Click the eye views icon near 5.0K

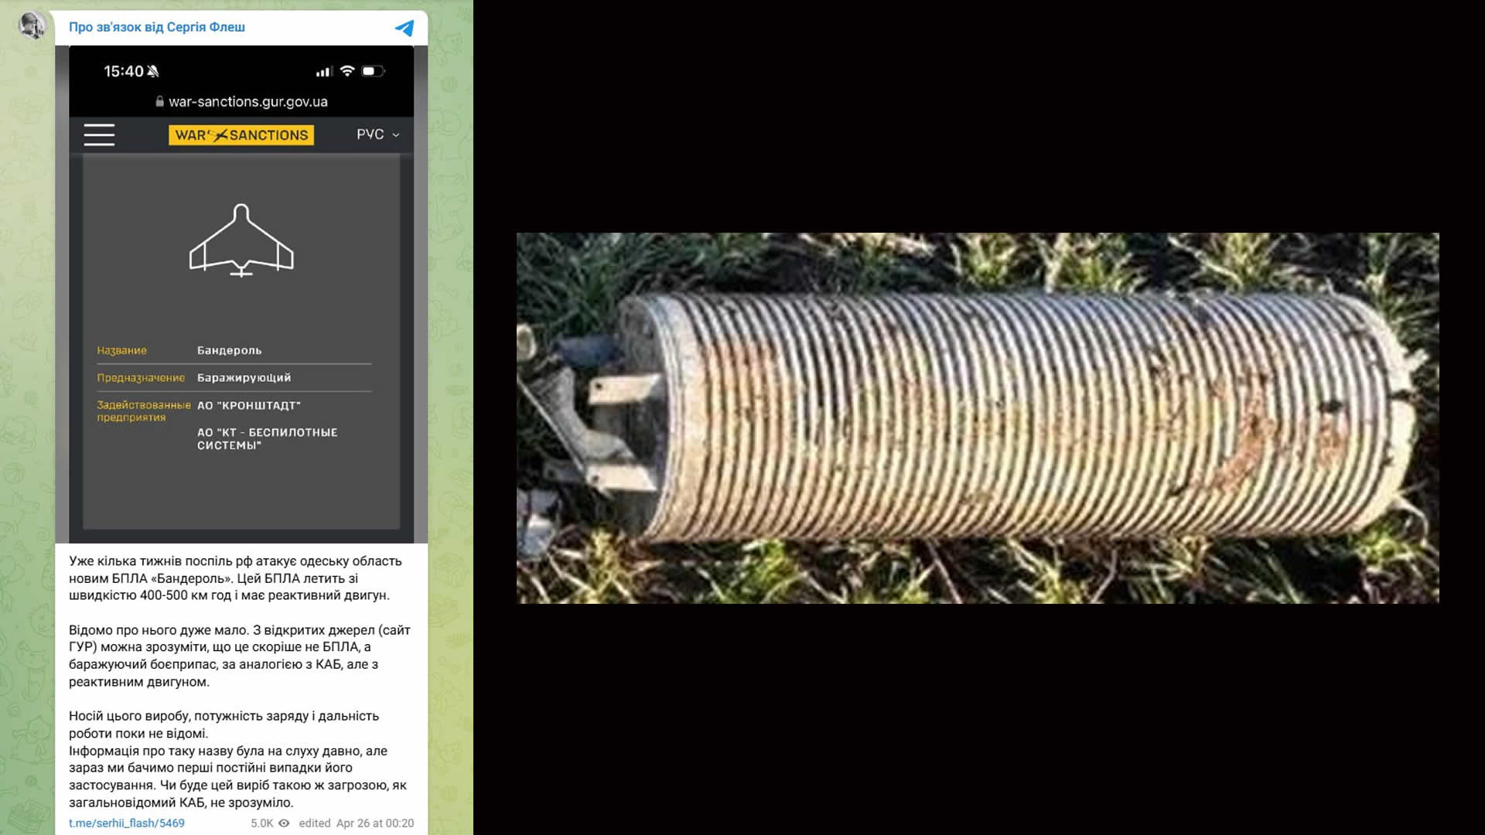pos(285,823)
